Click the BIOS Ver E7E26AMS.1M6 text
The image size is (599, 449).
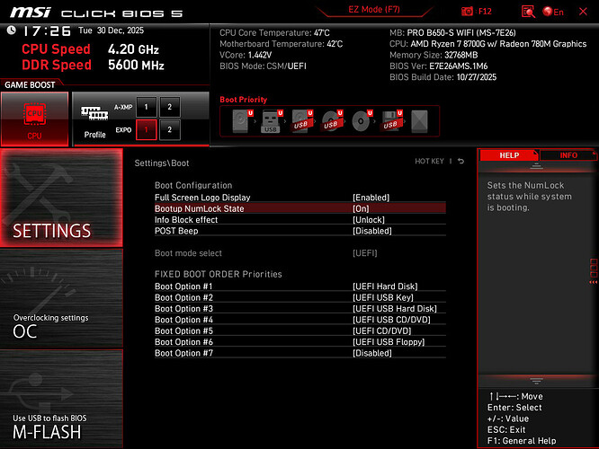tap(439, 66)
